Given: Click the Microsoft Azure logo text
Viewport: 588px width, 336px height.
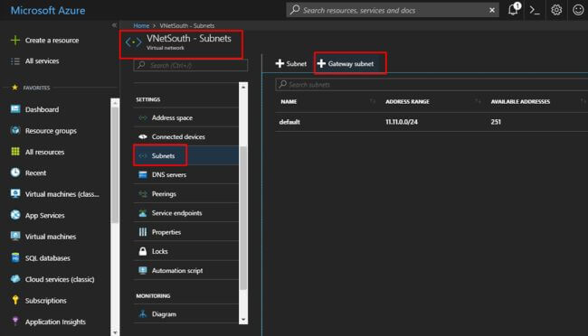Looking at the screenshot, I should pos(48,10).
